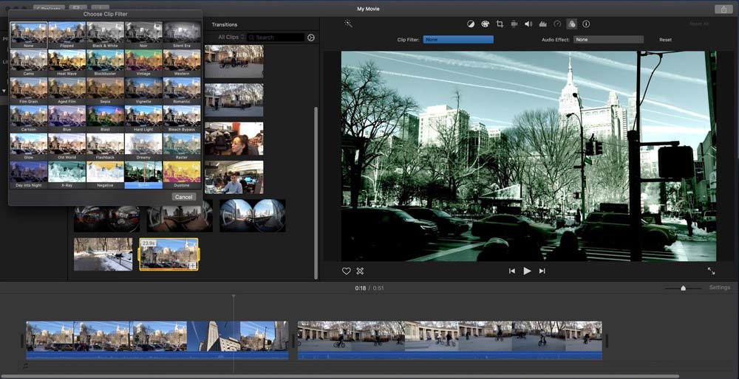The image size is (739, 379).
Task: Reject the clip with the X icon
Action: point(360,271)
